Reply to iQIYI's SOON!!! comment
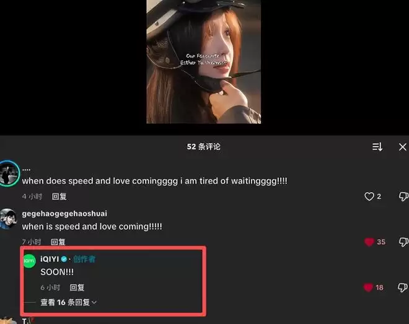The height and width of the screenshot is (324, 409). (77, 287)
